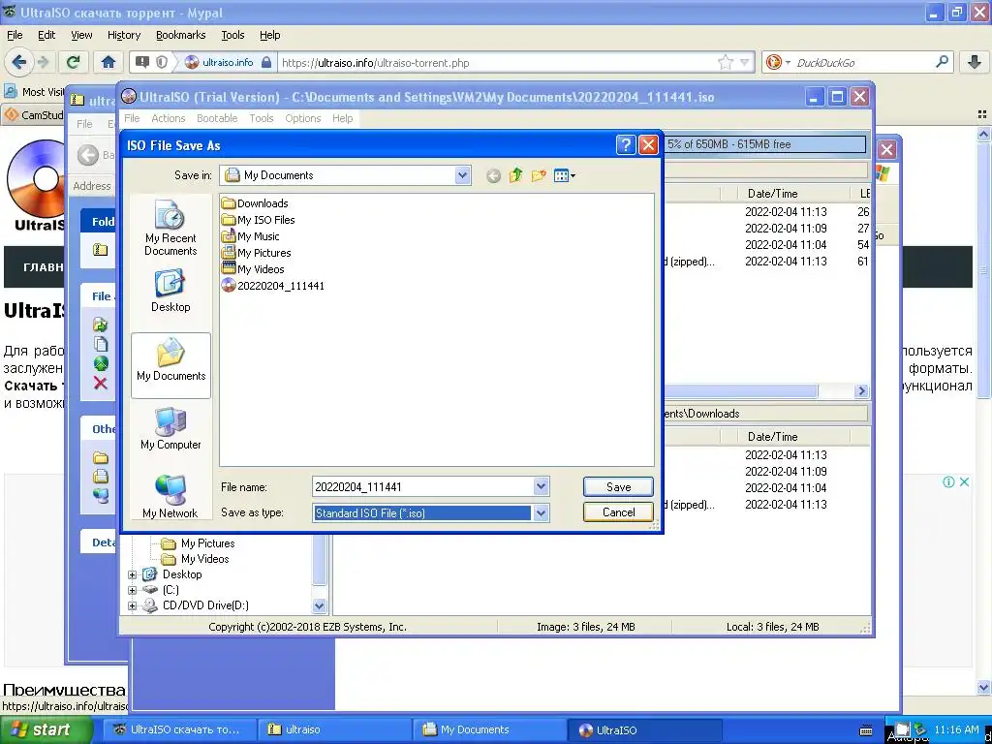The image size is (992, 744).
Task: Click the Up One Level icon
Action: coord(515,175)
